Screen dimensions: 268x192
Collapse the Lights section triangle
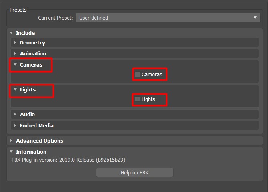click(15, 89)
